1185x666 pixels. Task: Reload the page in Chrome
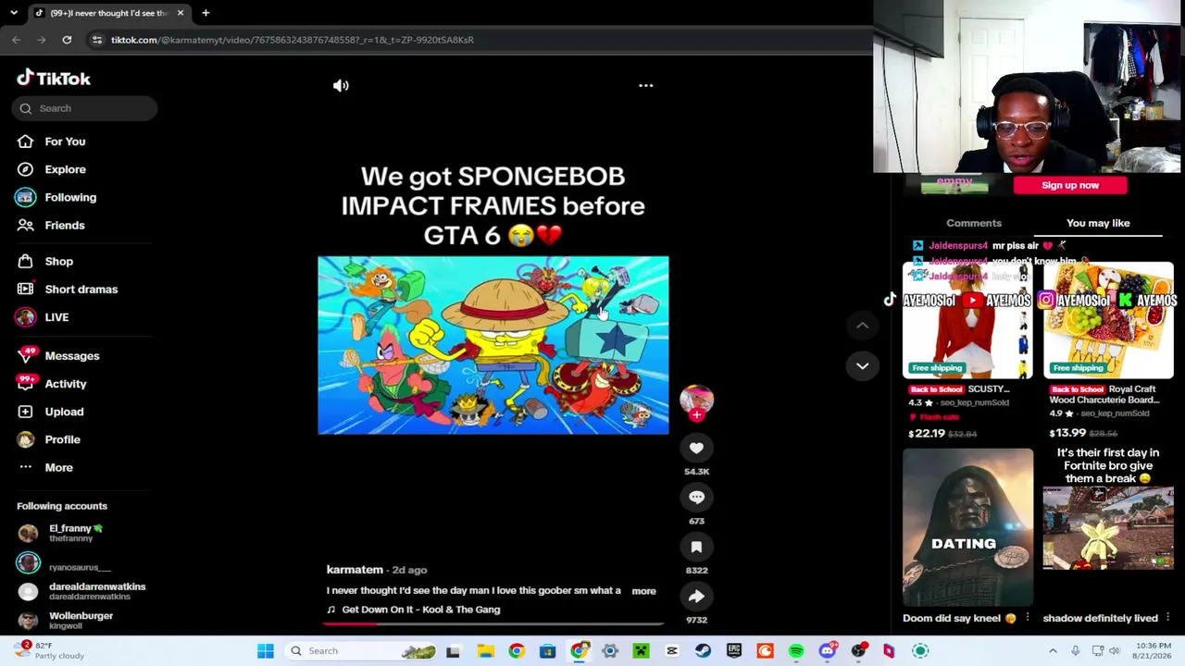[x=67, y=40]
